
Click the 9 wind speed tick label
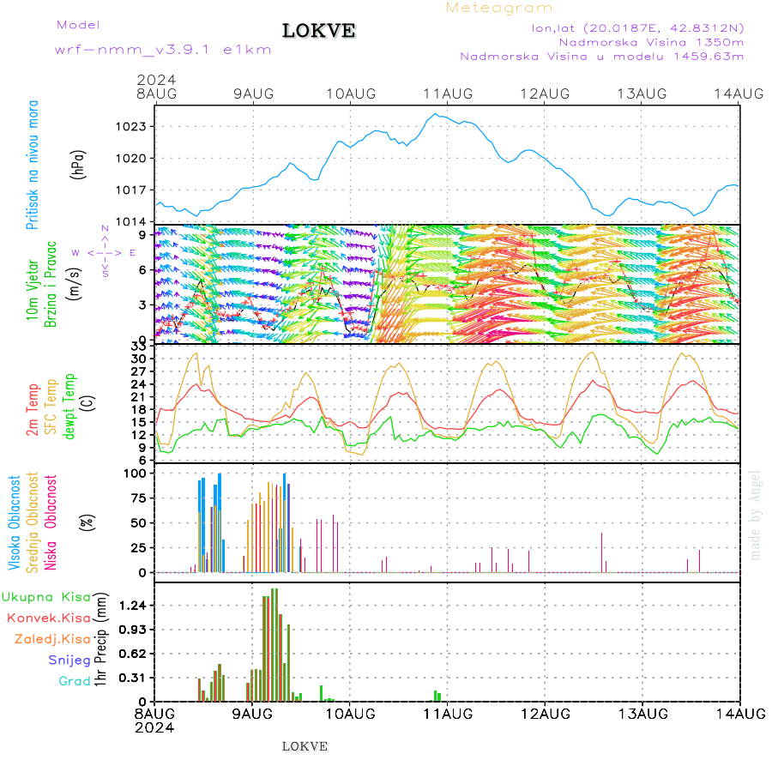142,235
